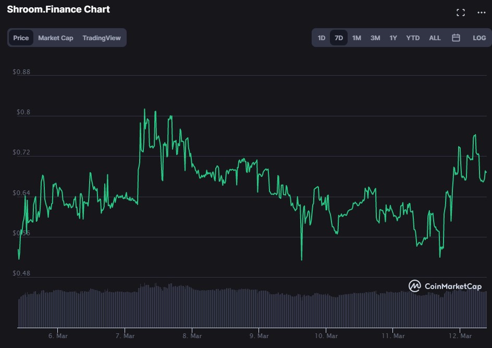
Task: Click the $0.48 price axis label
Action: pos(21,273)
